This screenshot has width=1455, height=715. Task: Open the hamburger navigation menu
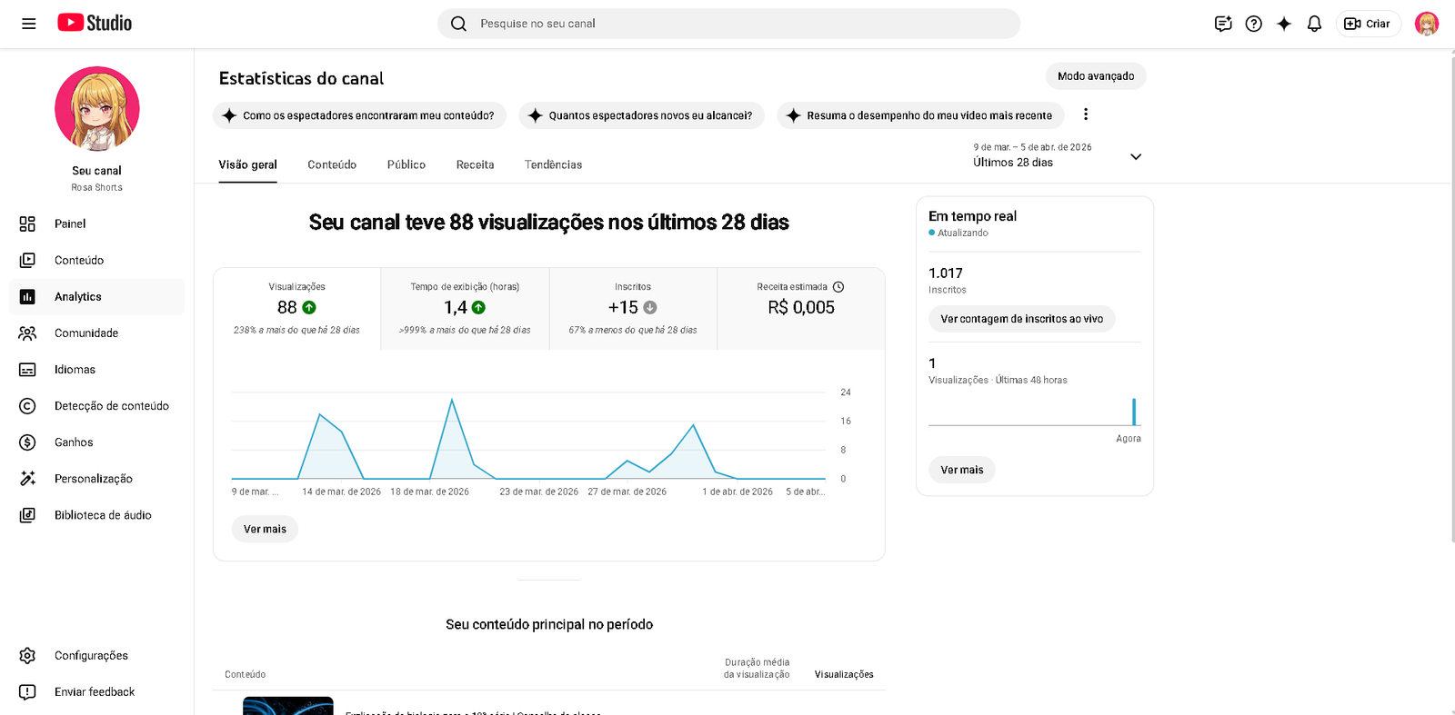[x=29, y=24]
